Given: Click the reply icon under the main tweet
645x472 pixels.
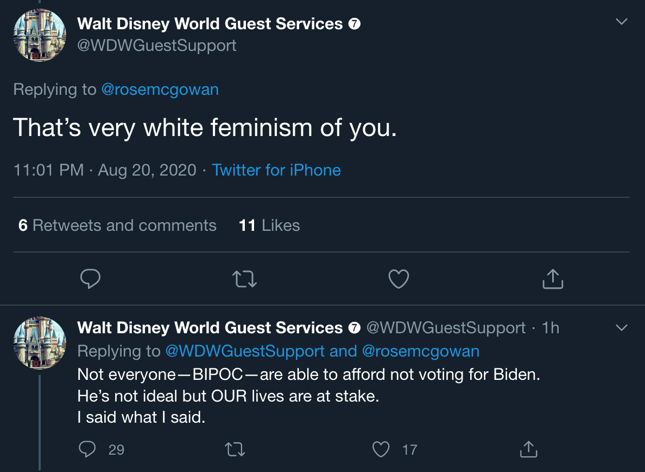Looking at the screenshot, I should click(90, 279).
